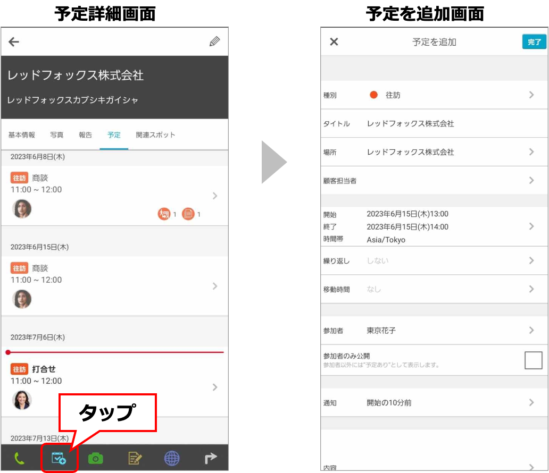Open the 通知 row chevron
Viewport: 549px width, 473px height.
[x=531, y=402]
